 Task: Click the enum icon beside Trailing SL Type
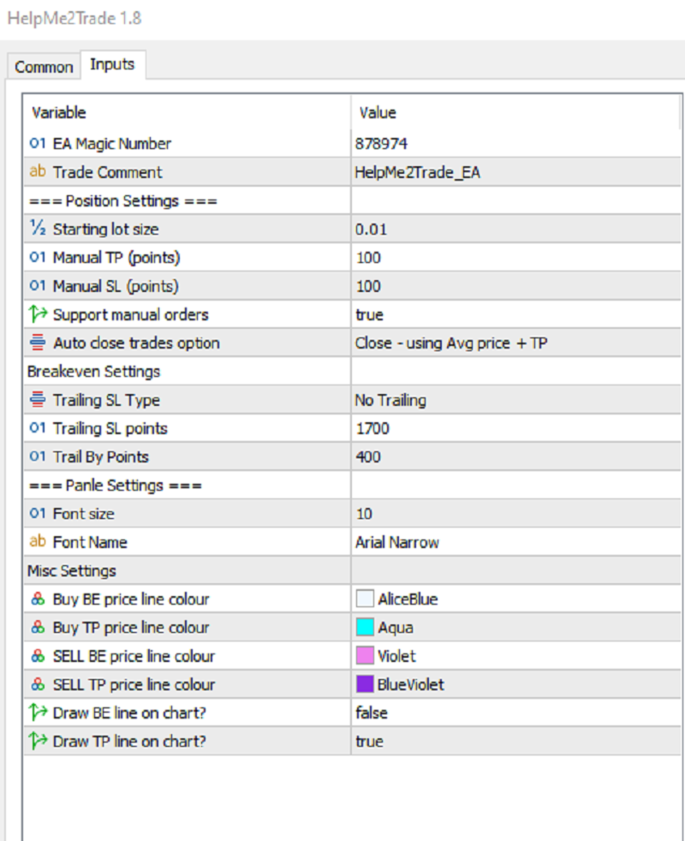pyautogui.click(x=38, y=400)
